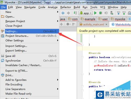Click the scroll from source crosshair icon
The image size is (131, 99).
coord(61,24)
